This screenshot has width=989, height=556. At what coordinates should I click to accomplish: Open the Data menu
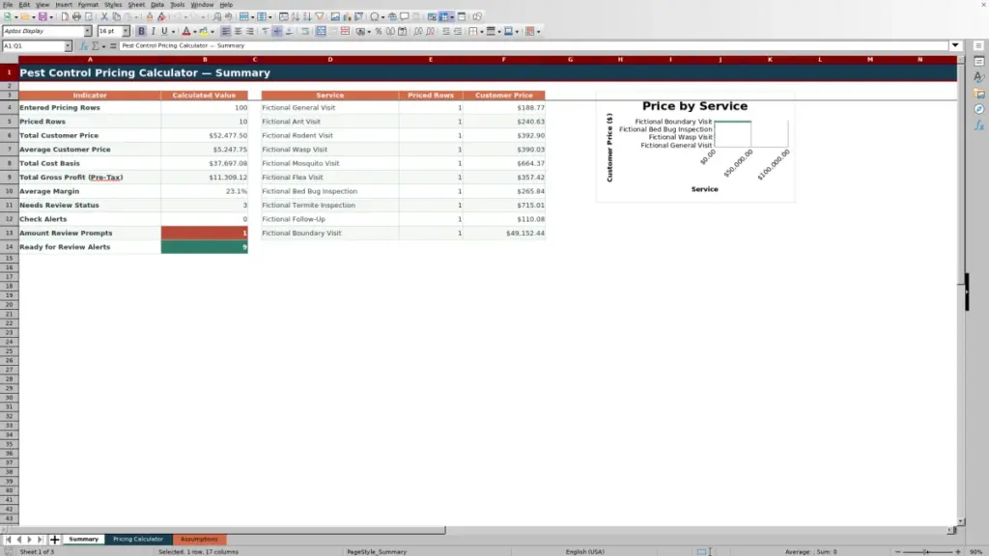[x=157, y=5]
